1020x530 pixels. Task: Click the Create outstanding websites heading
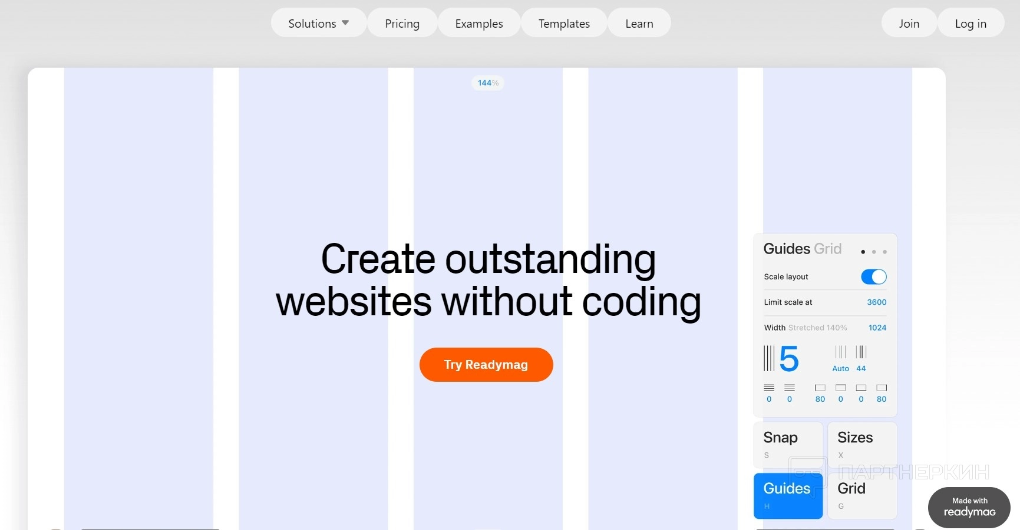(x=488, y=281)
